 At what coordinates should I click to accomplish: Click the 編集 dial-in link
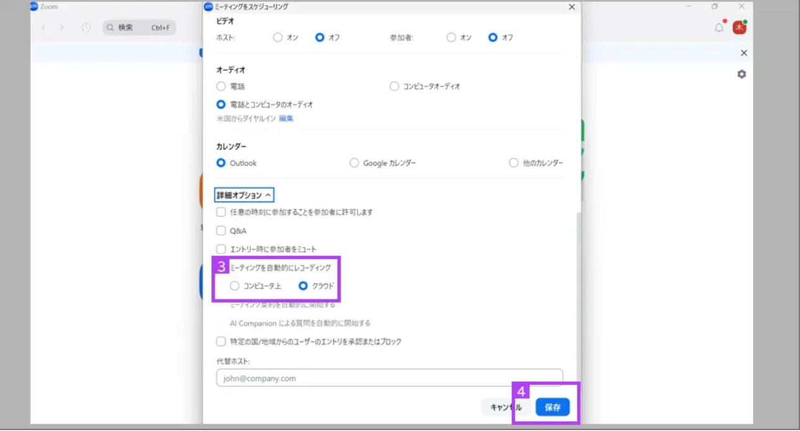(286, 118)
